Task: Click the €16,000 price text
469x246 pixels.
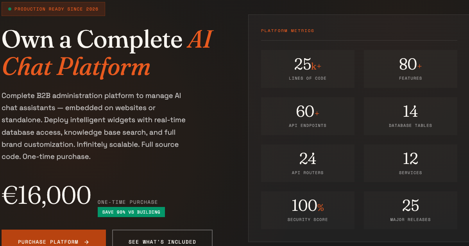Action: [46, 195]
